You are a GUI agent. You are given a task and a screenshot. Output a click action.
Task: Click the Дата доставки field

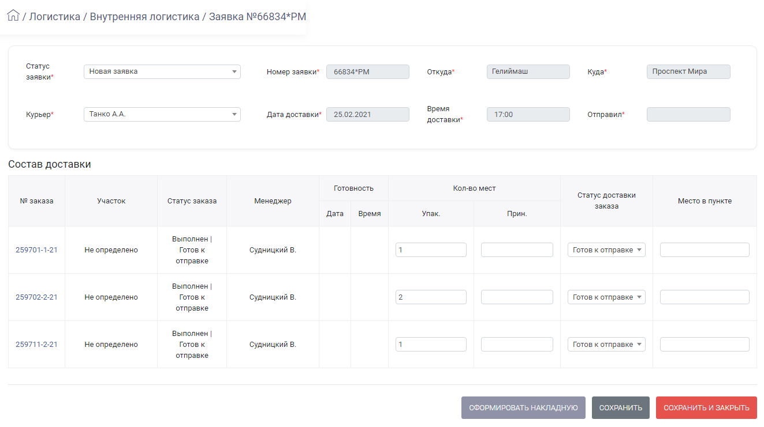(x=368, y=114)
